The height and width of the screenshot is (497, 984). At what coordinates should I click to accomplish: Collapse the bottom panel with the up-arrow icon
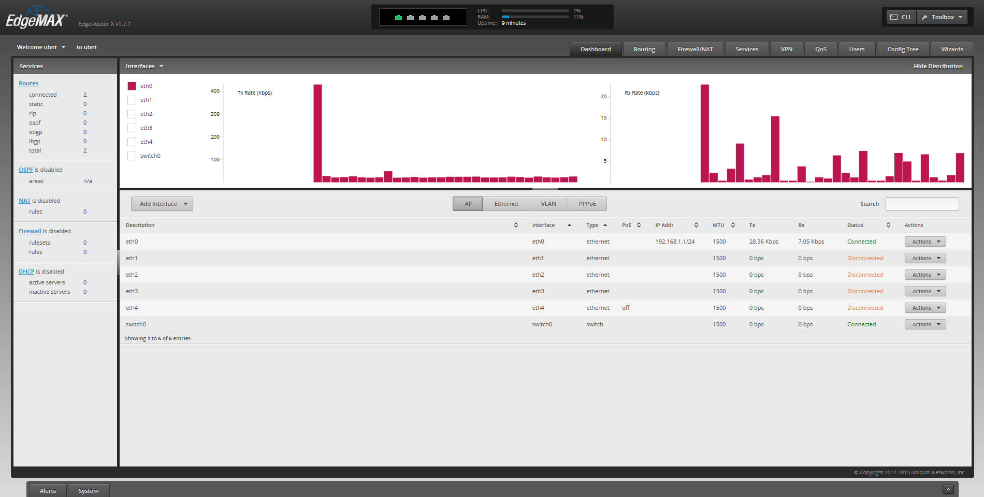tap(948, 489)
